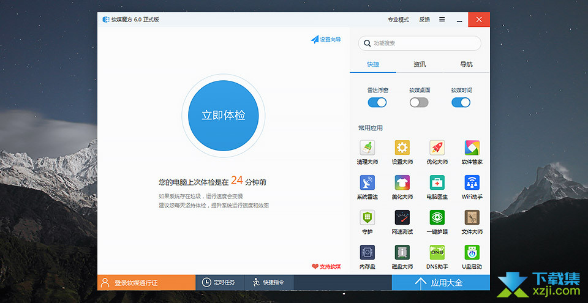This screenshot has width=588, height=303.
Task: Start the 立即体检 checkup button
Action: click(x=224, y=116)
